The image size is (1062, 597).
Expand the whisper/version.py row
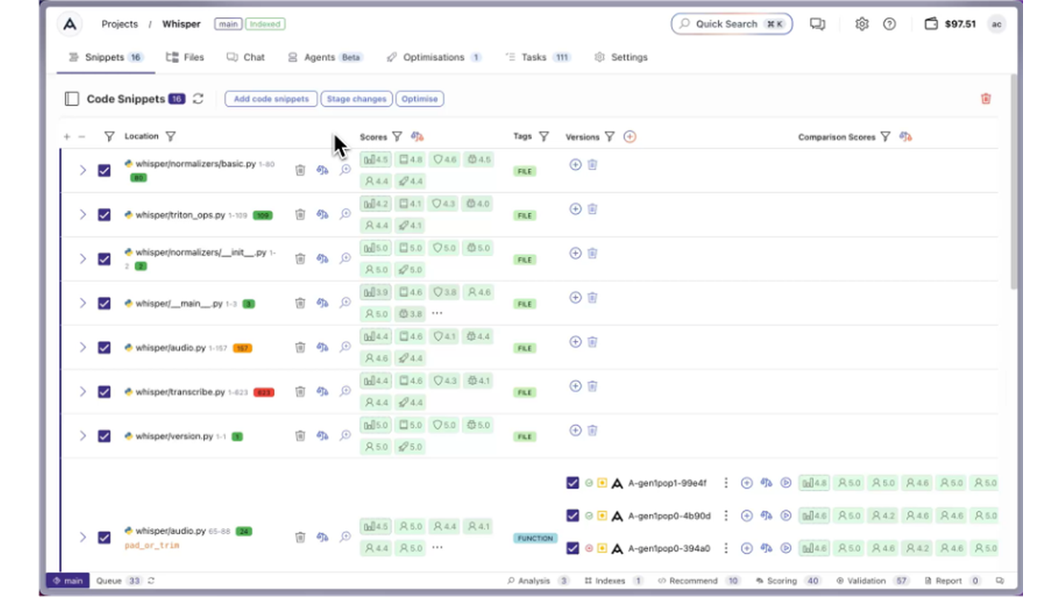(82, 435)
